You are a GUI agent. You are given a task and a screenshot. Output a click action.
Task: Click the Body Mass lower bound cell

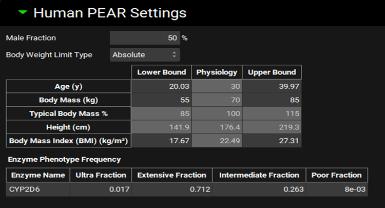tap(162, 100)
